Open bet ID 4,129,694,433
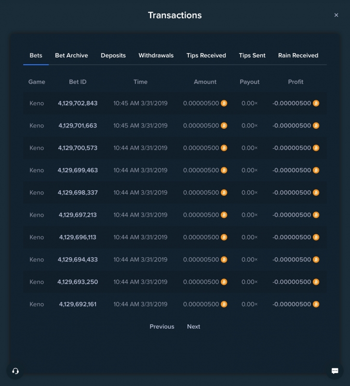Viewport: 350px width, 386px height. point(78,260)
